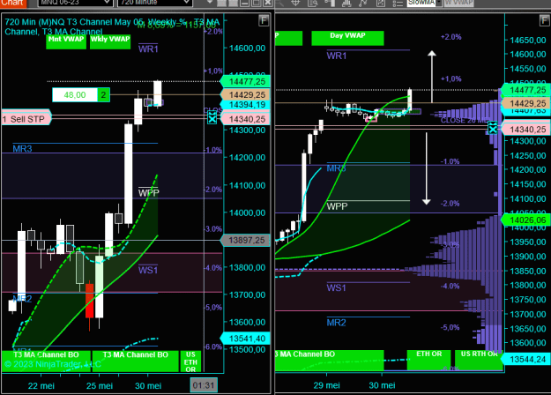This screenshot has width=551, height=395.
Task: Open the SlowMA selector dropdown
Action: [x=421, y=3]
